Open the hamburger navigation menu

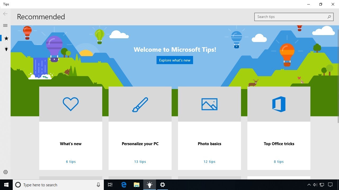coord(5,26)
